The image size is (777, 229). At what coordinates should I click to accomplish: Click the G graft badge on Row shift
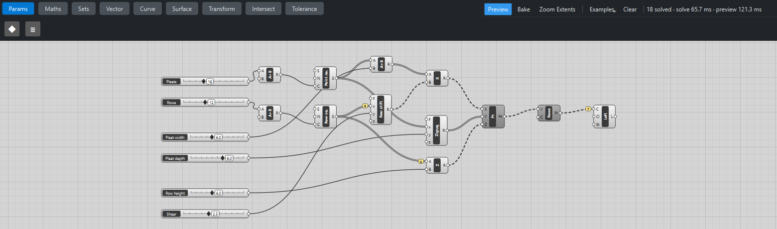click(x=365, y=106)
